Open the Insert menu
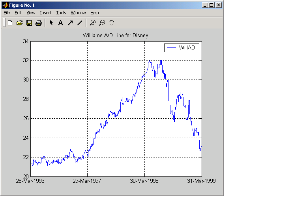This screenshot has height=199, width=292. (46, 13)
